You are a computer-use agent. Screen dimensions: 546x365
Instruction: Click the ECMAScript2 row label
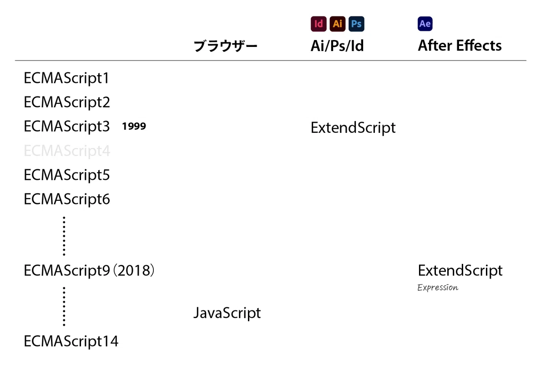point(67,102)
